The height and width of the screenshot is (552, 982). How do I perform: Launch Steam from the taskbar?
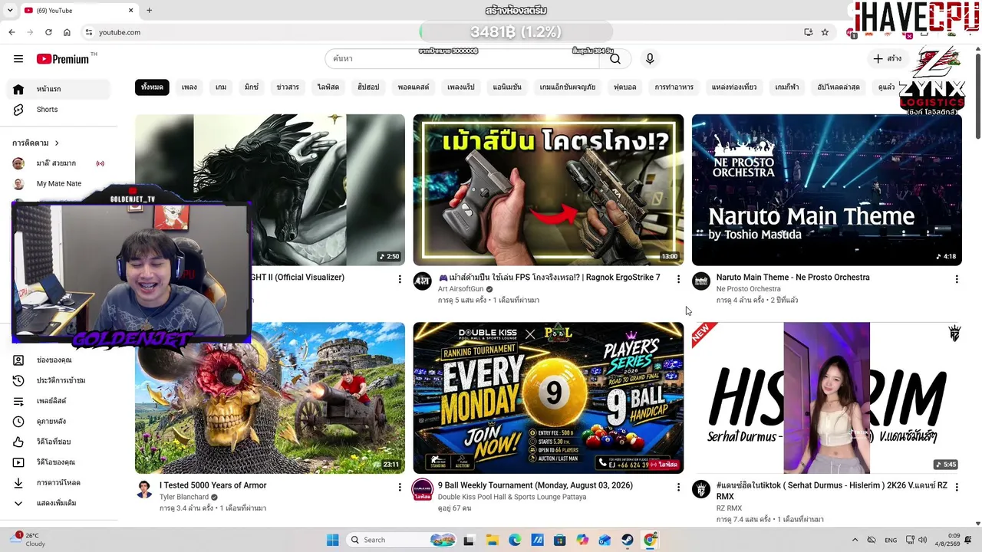(x=628, y=540)
